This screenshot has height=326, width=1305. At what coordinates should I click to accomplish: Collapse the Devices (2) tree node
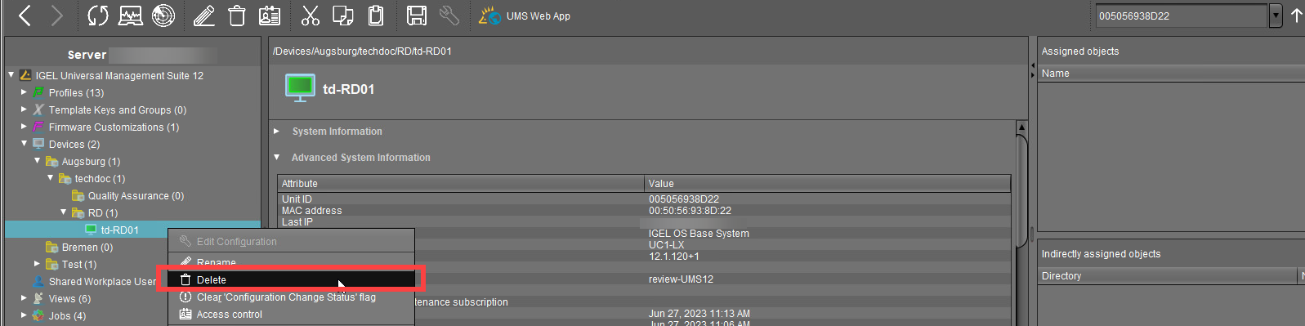(x=24, y=144)
